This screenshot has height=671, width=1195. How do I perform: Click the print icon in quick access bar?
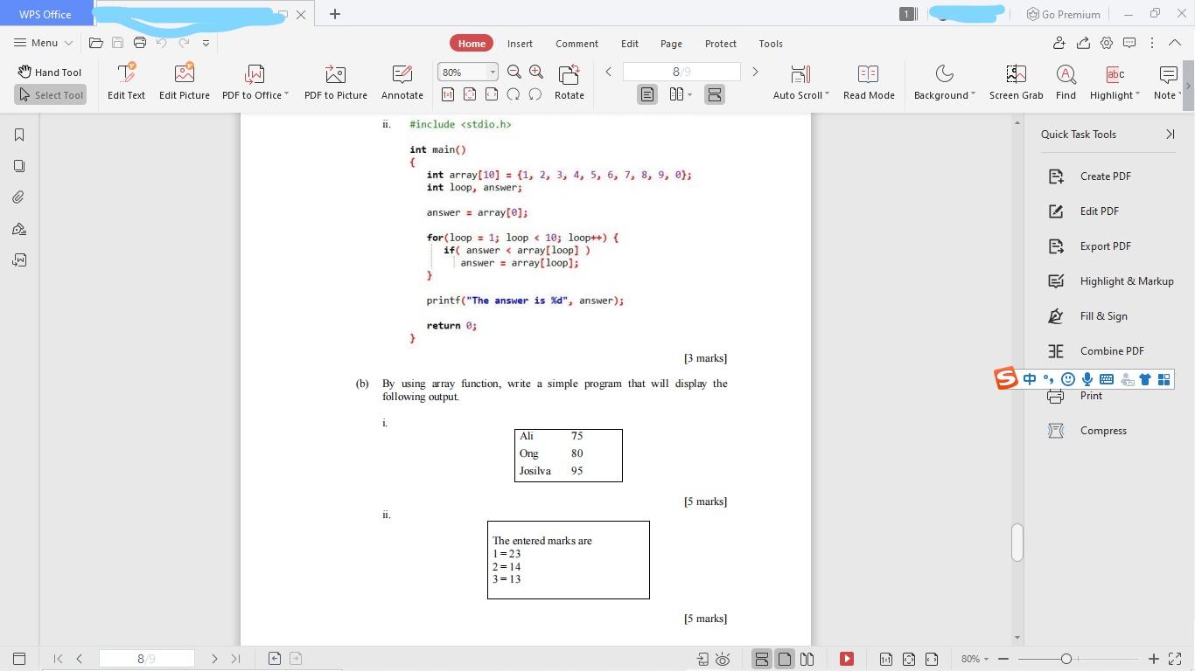point(140,43)
